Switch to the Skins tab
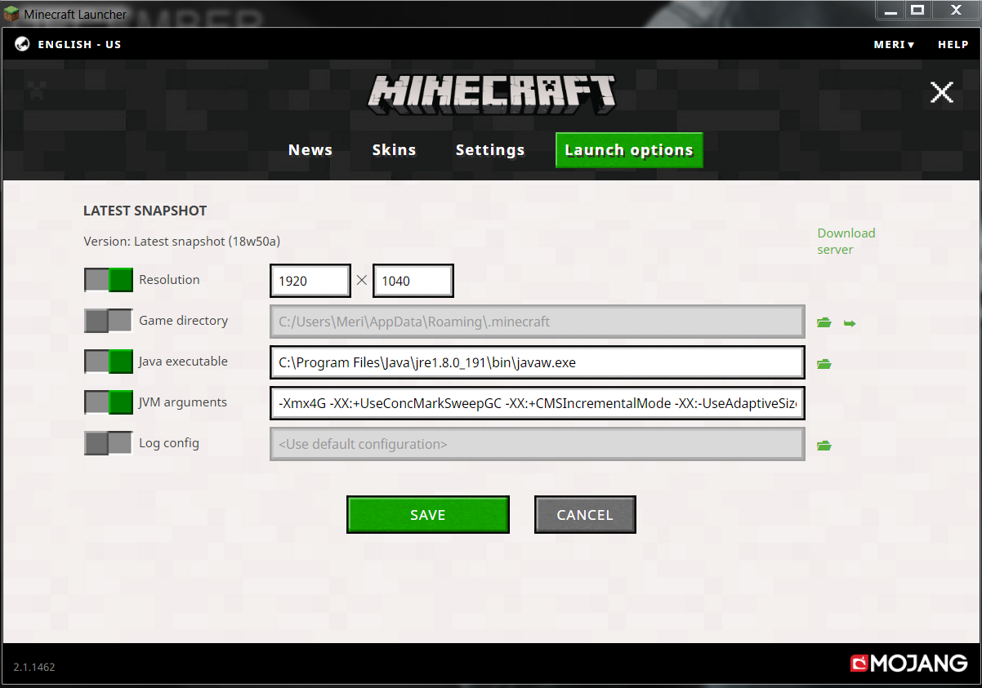The image size is (982, 688). click(x=394, y=150)
